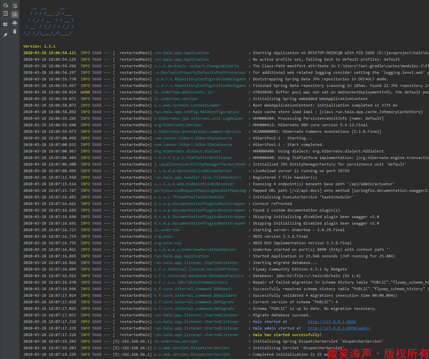Click 'io.undertow' logger on server start line
Viewport: 429px width, 359px height.
[x=167, y=230]
